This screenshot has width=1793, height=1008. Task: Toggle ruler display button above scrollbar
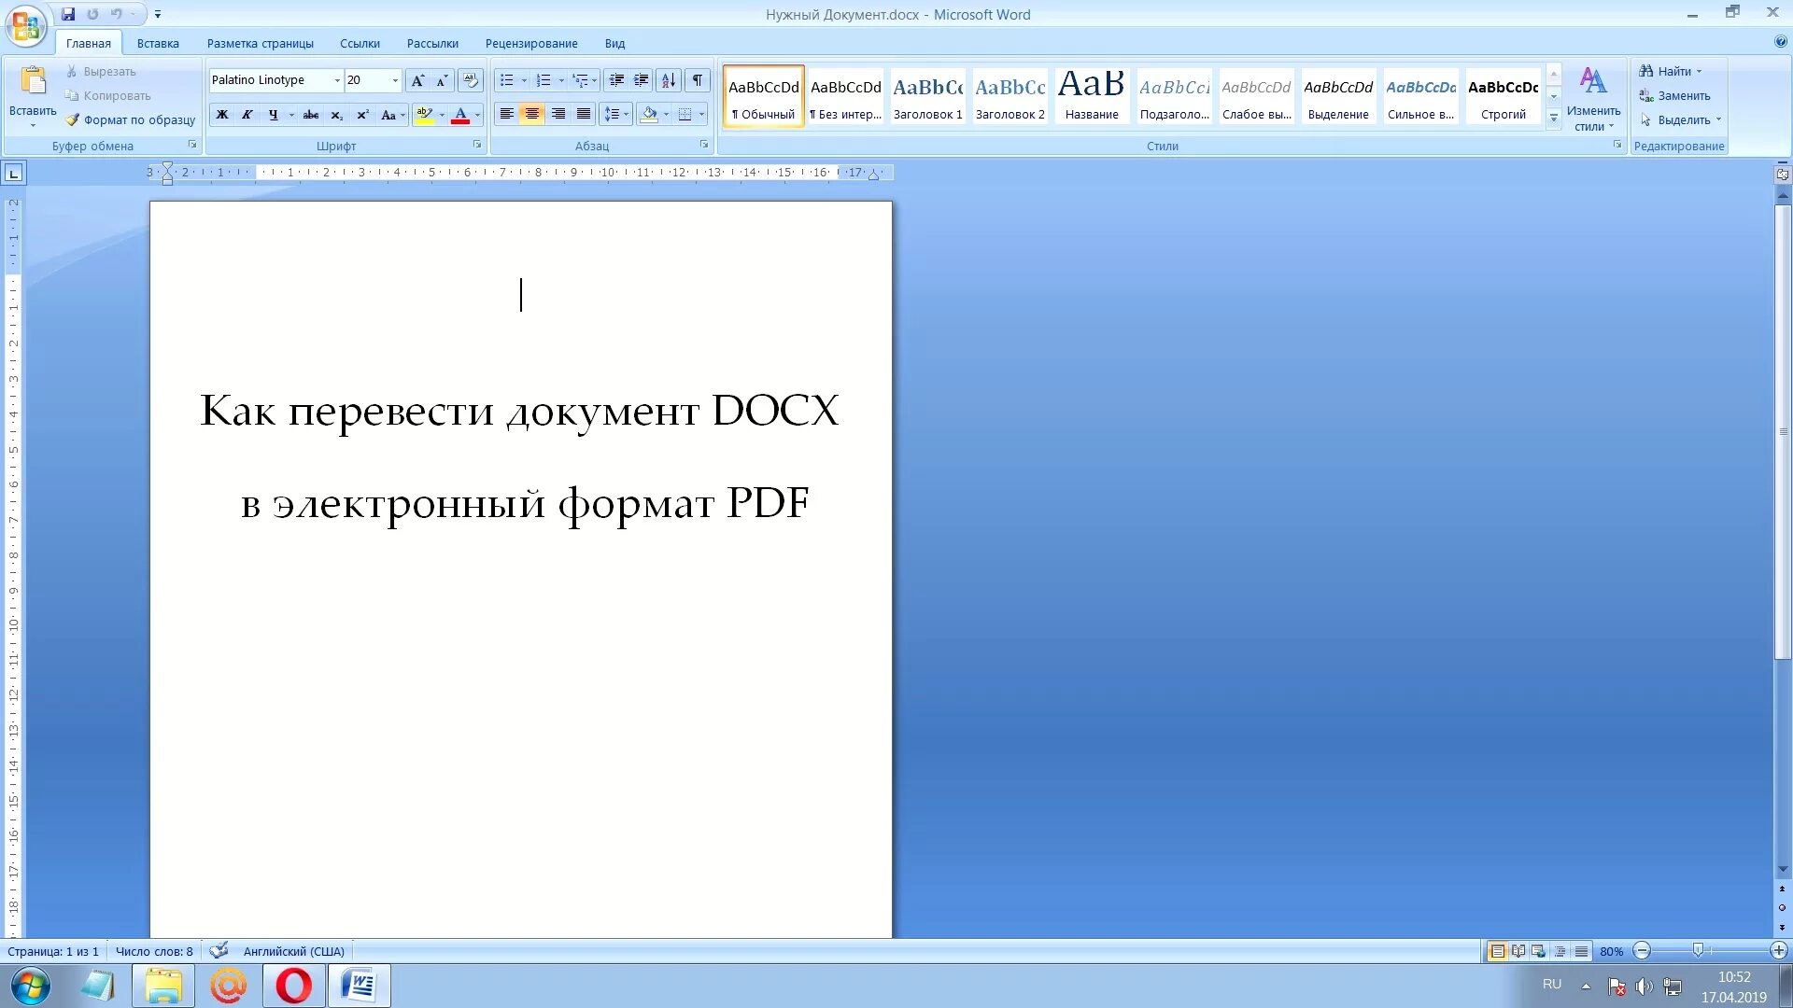pos(1783,174)
